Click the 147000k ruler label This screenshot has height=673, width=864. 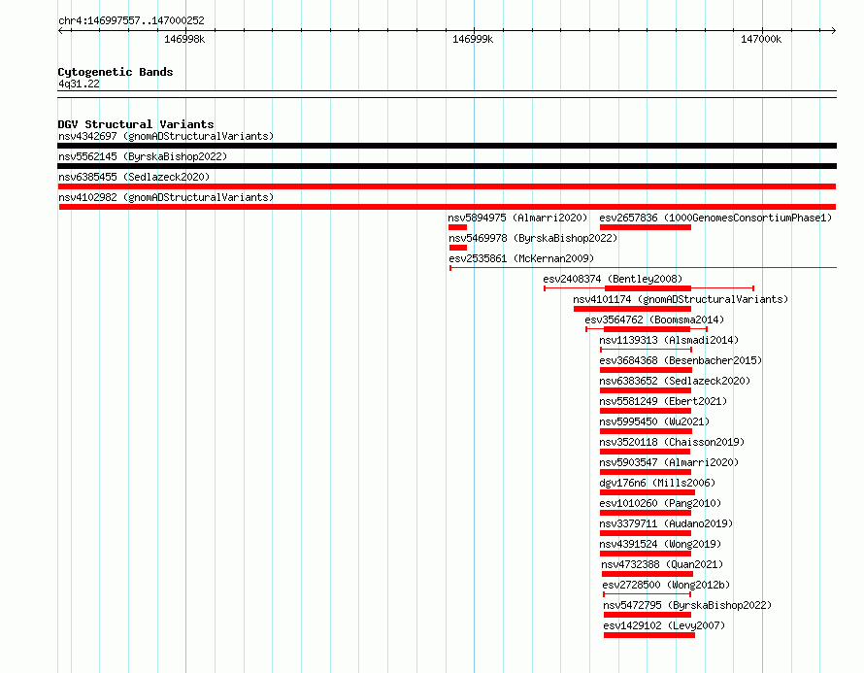[761, 39]
